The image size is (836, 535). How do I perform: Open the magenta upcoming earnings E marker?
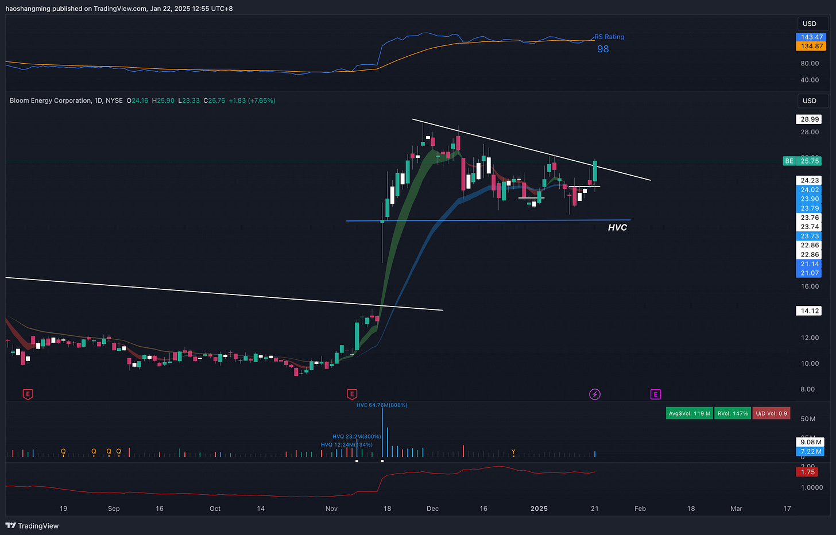[655, 394]
